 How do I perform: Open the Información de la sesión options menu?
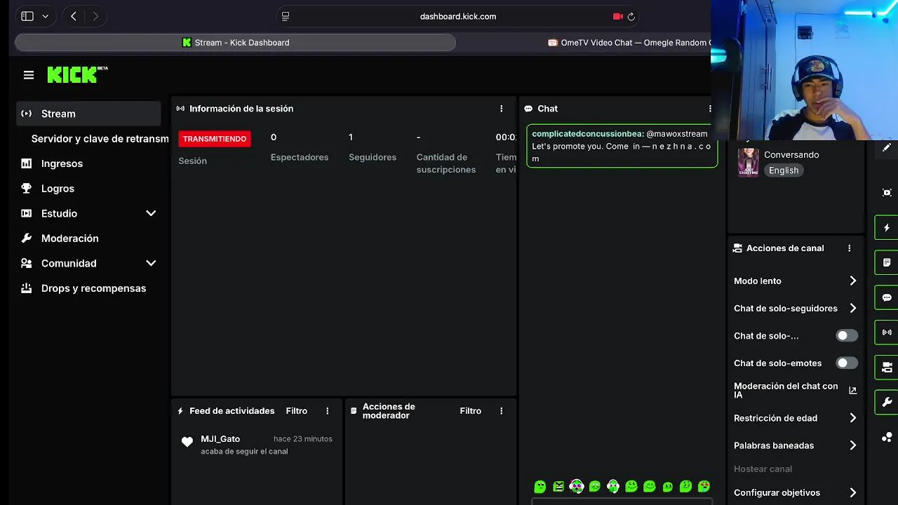click(x=501, y=109)
